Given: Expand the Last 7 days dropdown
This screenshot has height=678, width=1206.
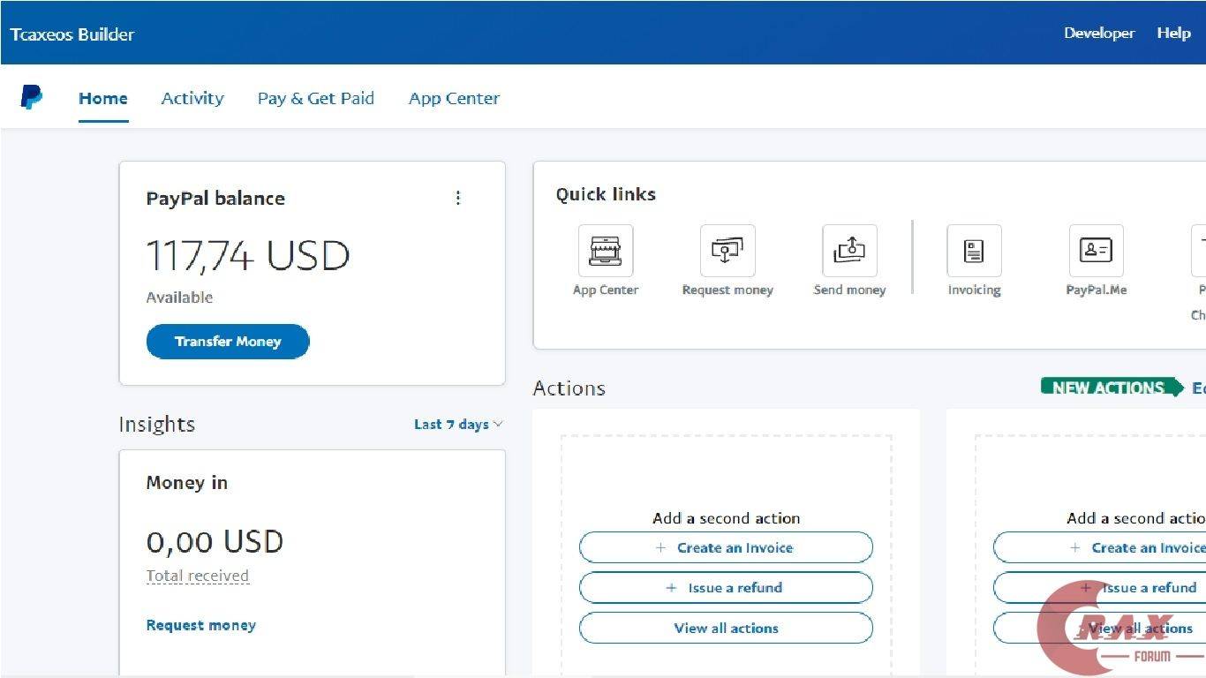Looking at the screenshot, I should 458,425.
